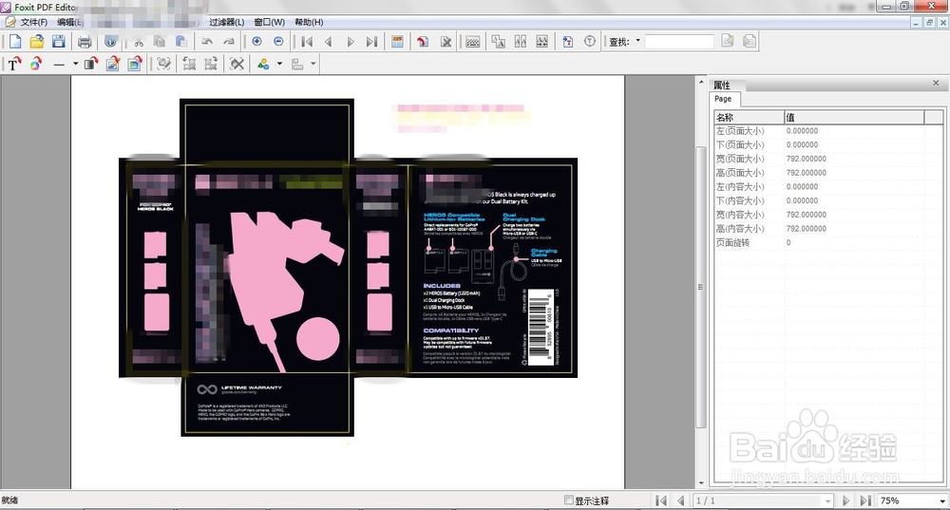Cut selection with scissors icon
Image resolution: width=950 pixels, height=510 pixels.
point(139,42)
